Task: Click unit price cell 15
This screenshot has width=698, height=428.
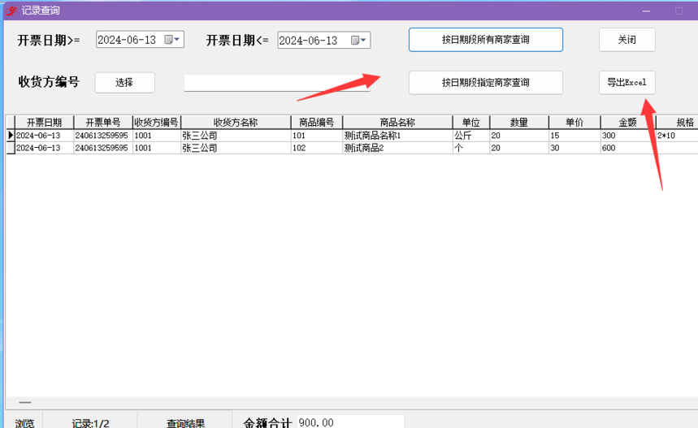Action: point(574,136)
